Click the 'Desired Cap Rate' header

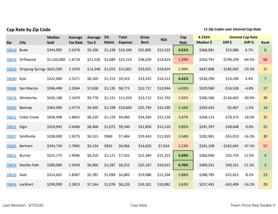[243, 37]
